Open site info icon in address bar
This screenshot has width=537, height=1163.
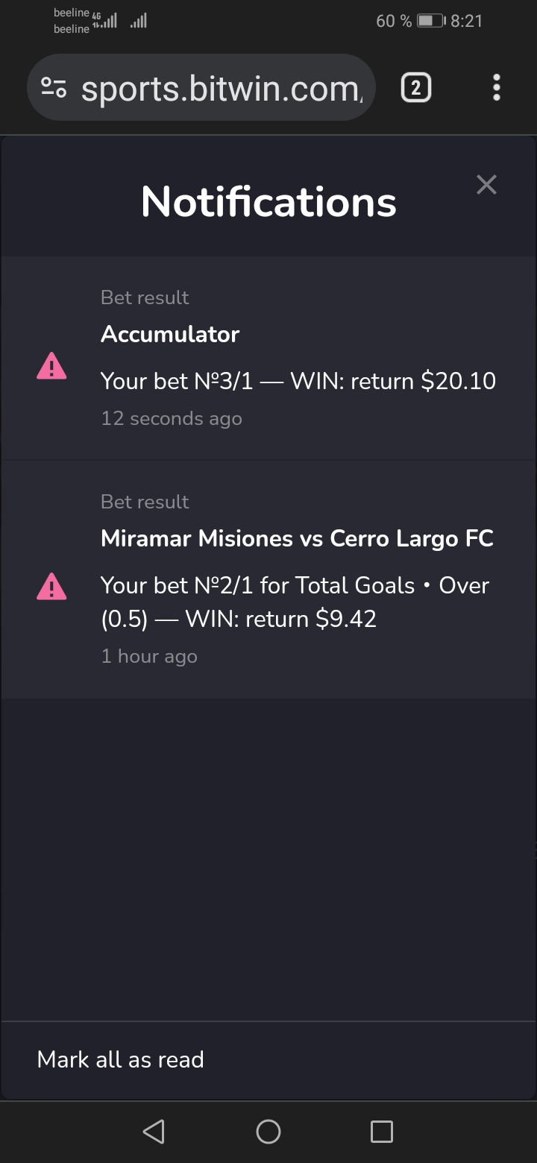coord(54,89)
